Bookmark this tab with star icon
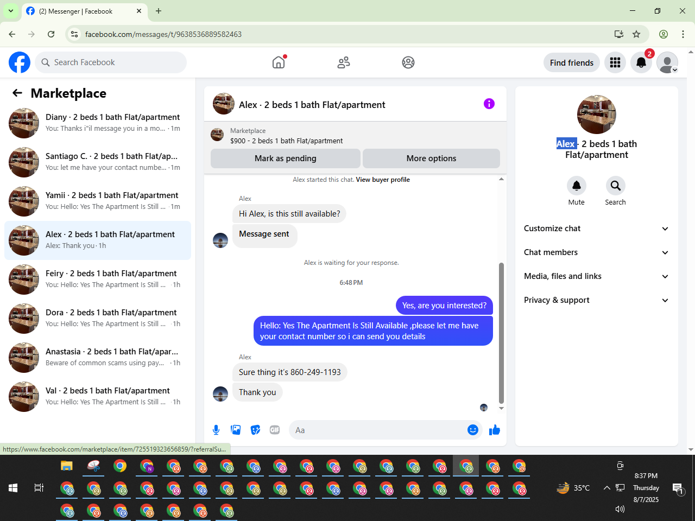This screenshot has width=695, height=521. pyautogui.click(x=636, y=34)
